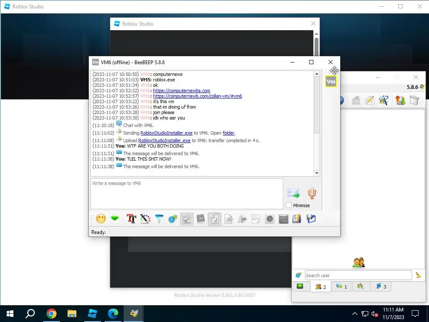Select the users tab labeled 2
The width and height of the screenshot is (429, 322).
click(x=320, y=287)
